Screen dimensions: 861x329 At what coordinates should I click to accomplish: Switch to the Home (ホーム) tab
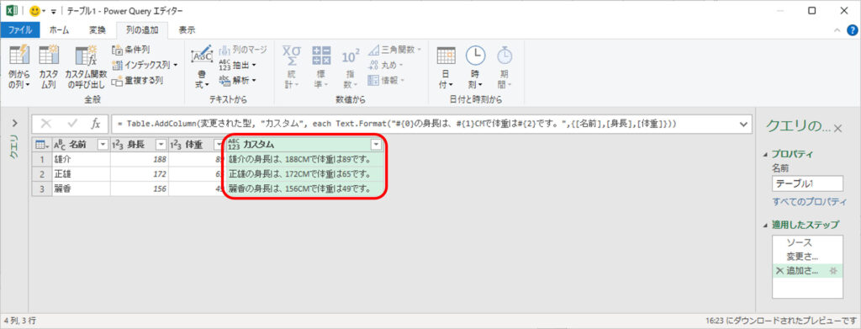point(60,30)
